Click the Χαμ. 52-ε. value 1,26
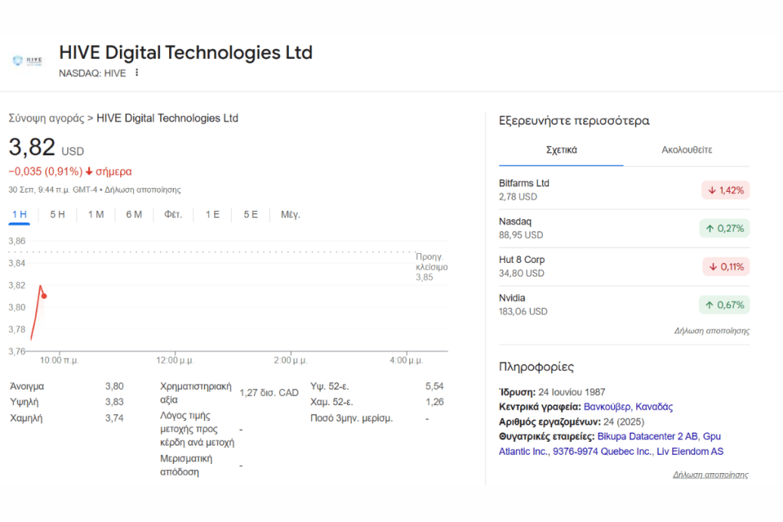 434,402
